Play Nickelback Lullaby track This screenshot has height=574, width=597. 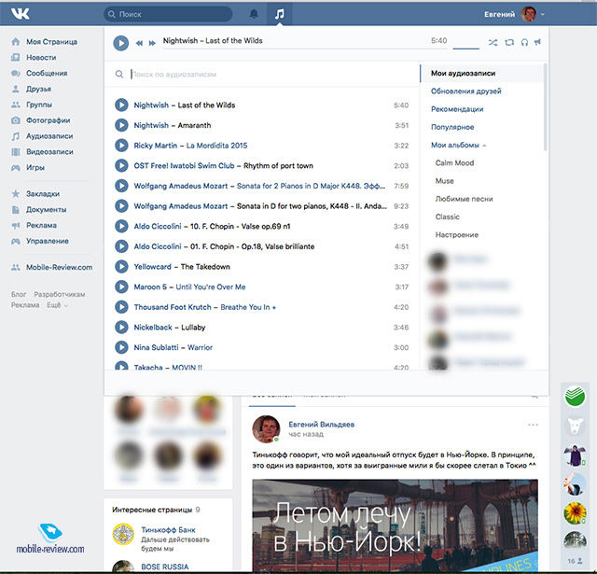coord(121,328)
